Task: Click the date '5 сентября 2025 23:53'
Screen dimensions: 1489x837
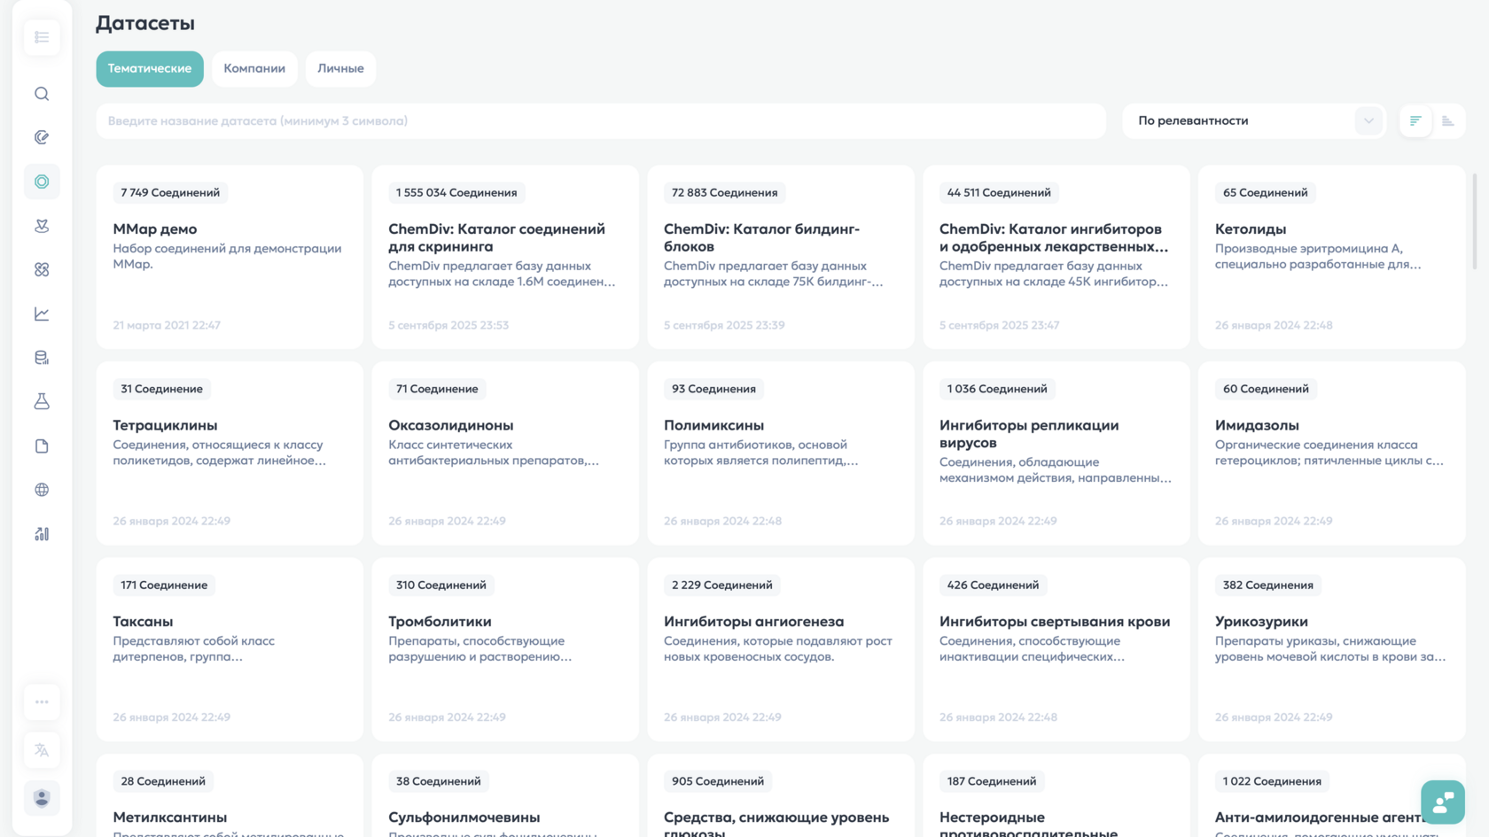Action: (x=448, y=325)
